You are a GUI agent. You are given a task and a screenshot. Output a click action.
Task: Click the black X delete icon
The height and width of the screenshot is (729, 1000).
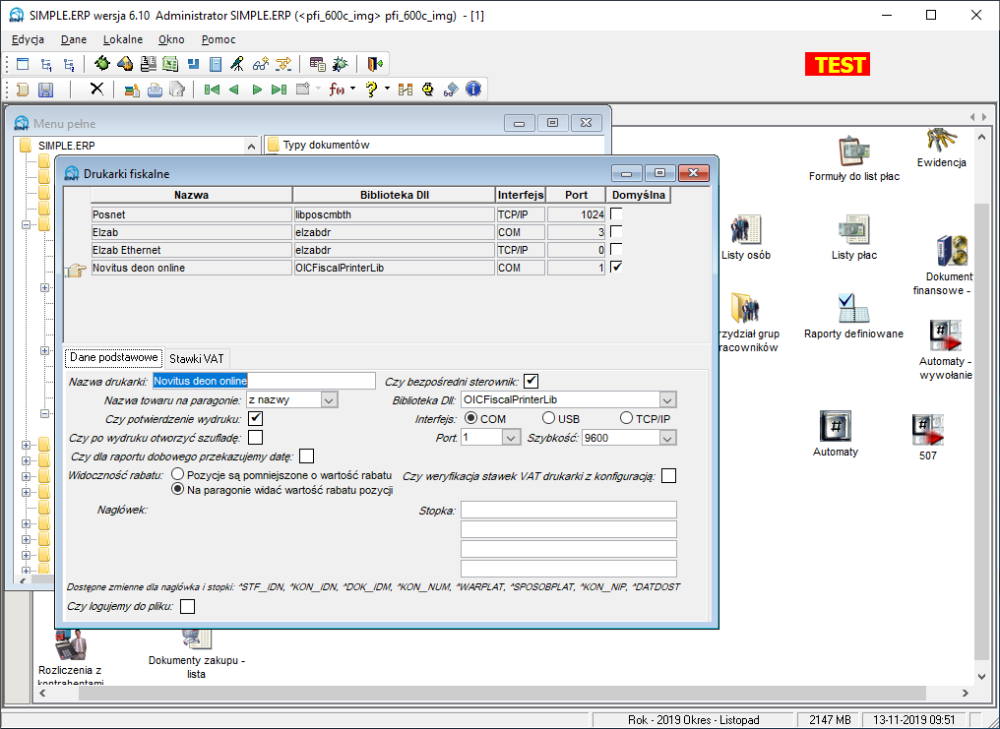click(96, 90)
